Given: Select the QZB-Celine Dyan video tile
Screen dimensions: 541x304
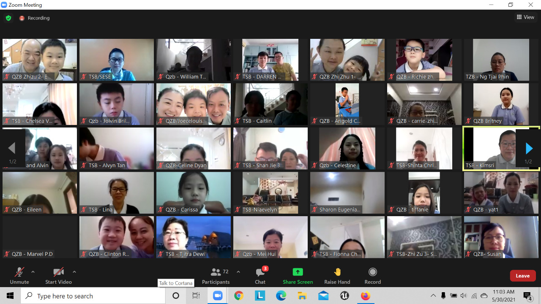Looking at the screenshot, I should coord(194,149).
